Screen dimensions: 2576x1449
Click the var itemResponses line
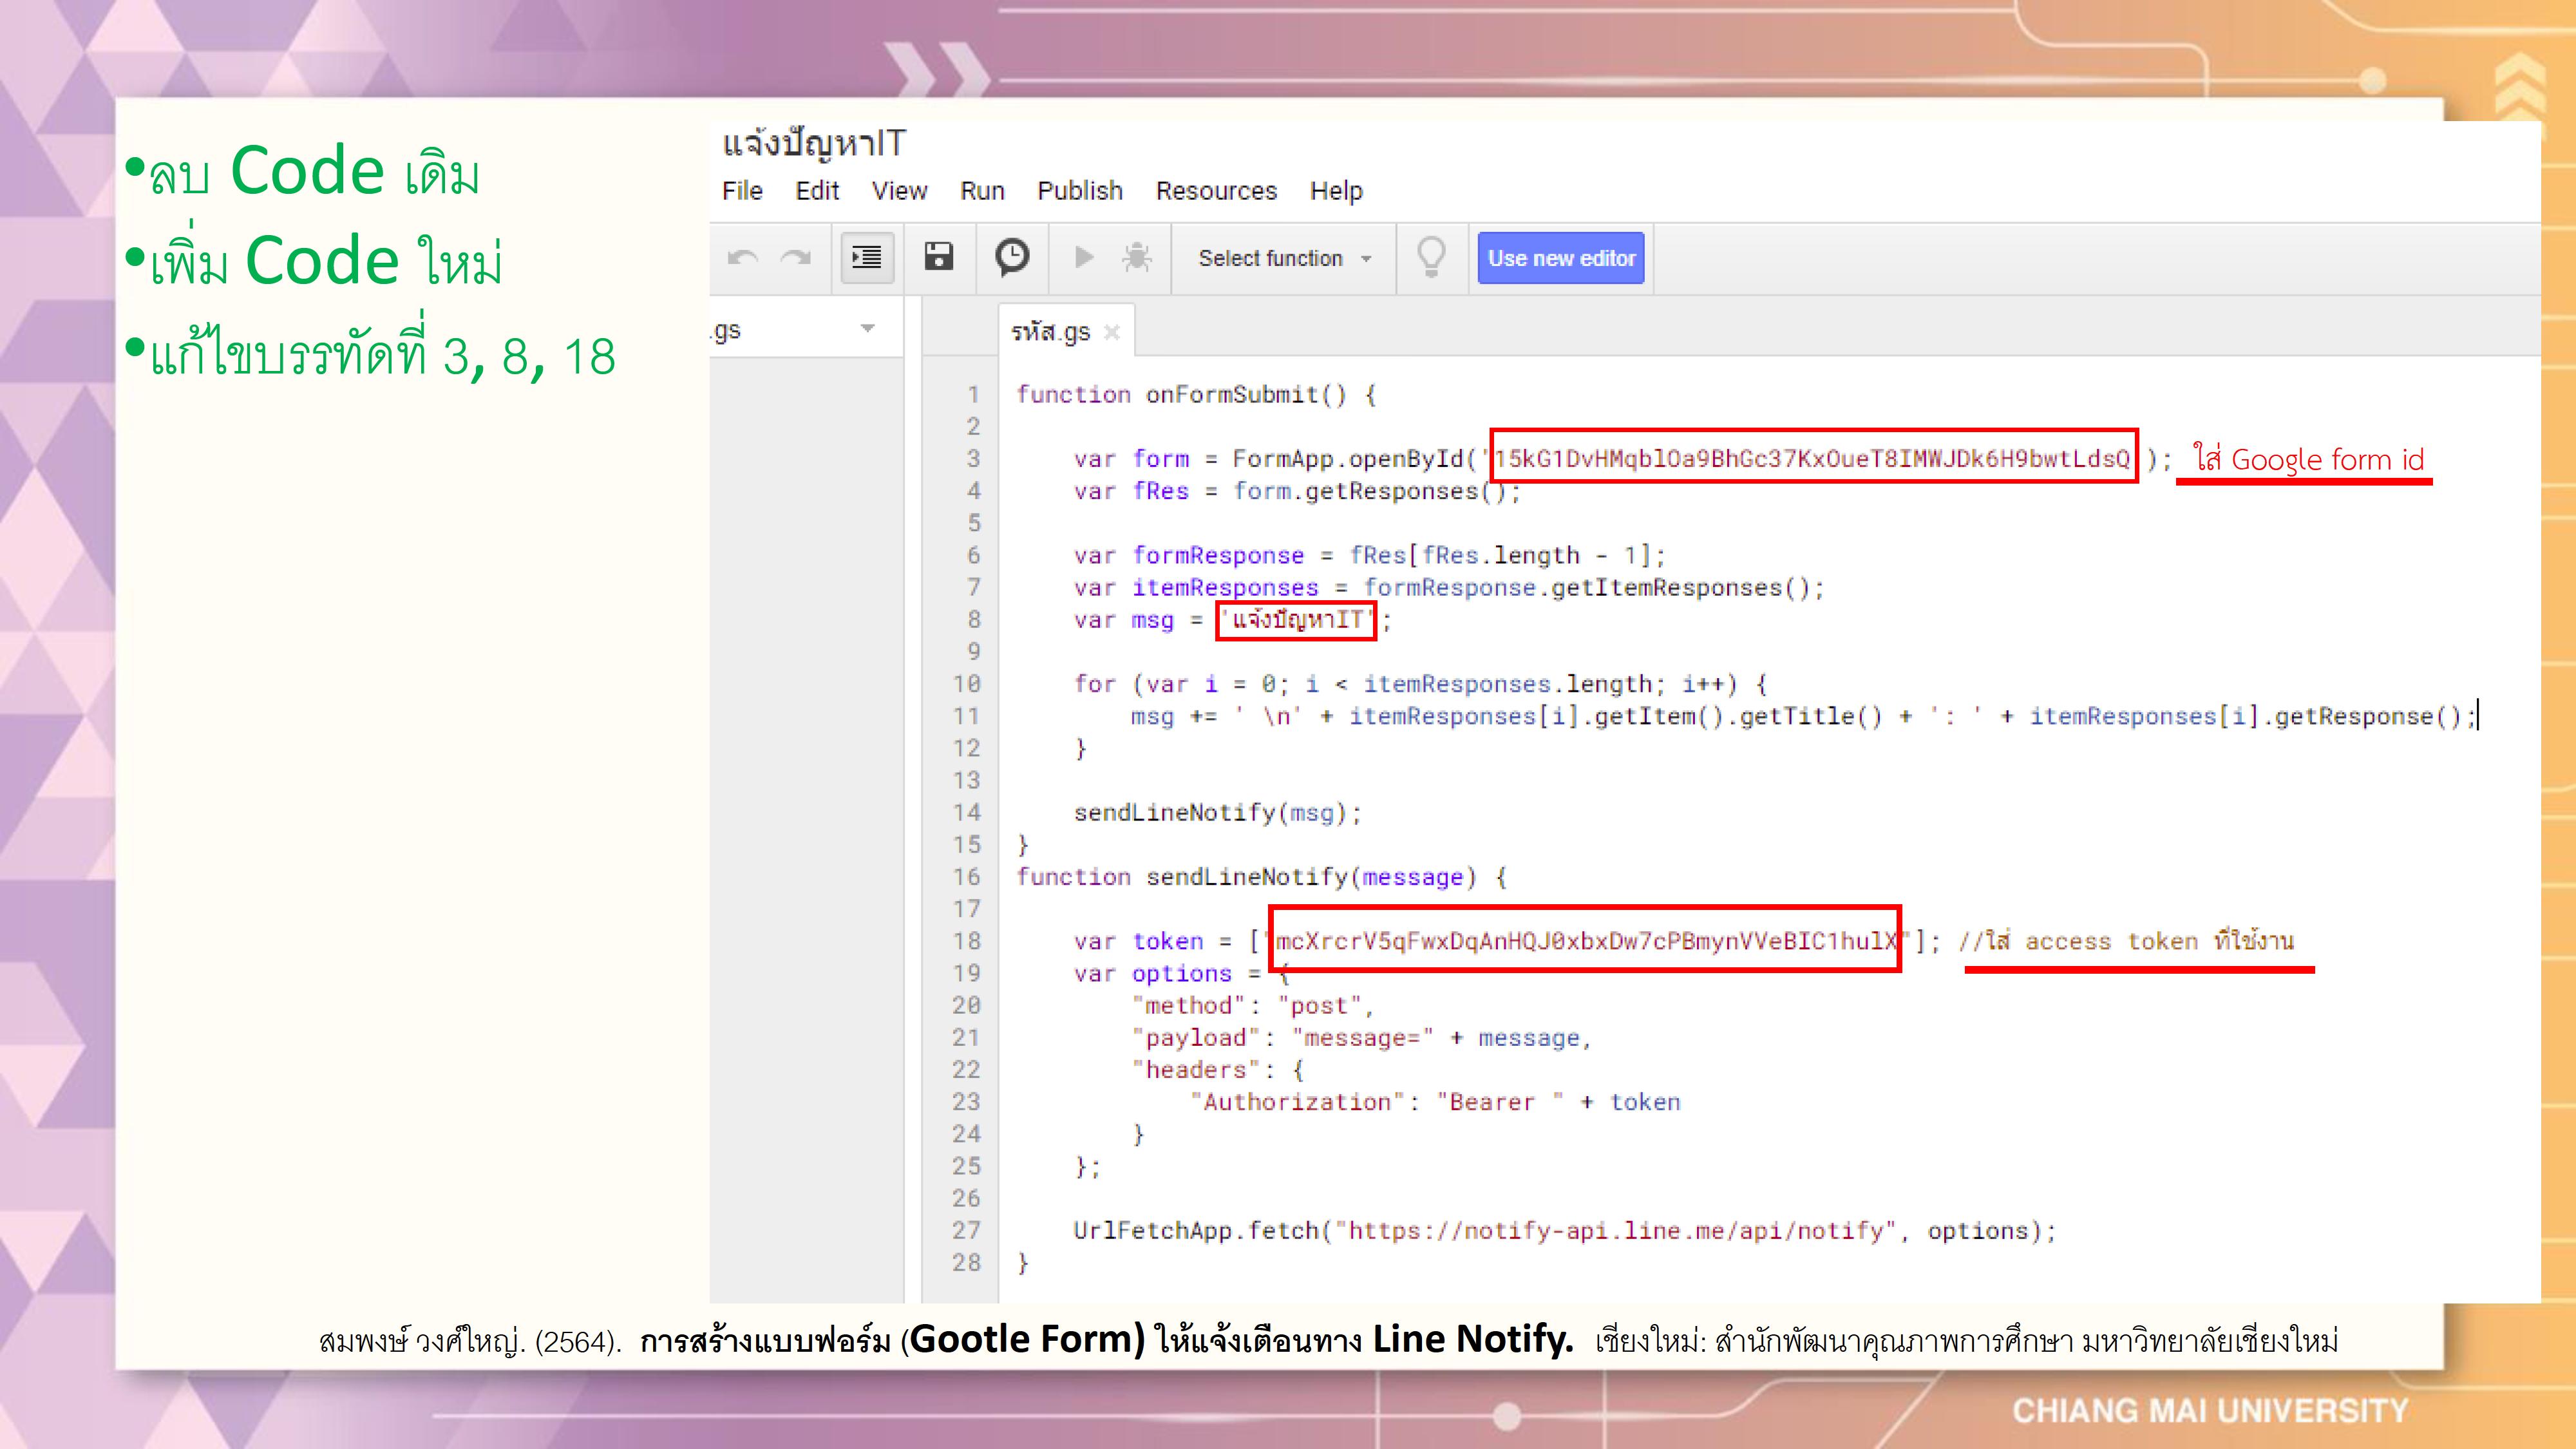1449,587
